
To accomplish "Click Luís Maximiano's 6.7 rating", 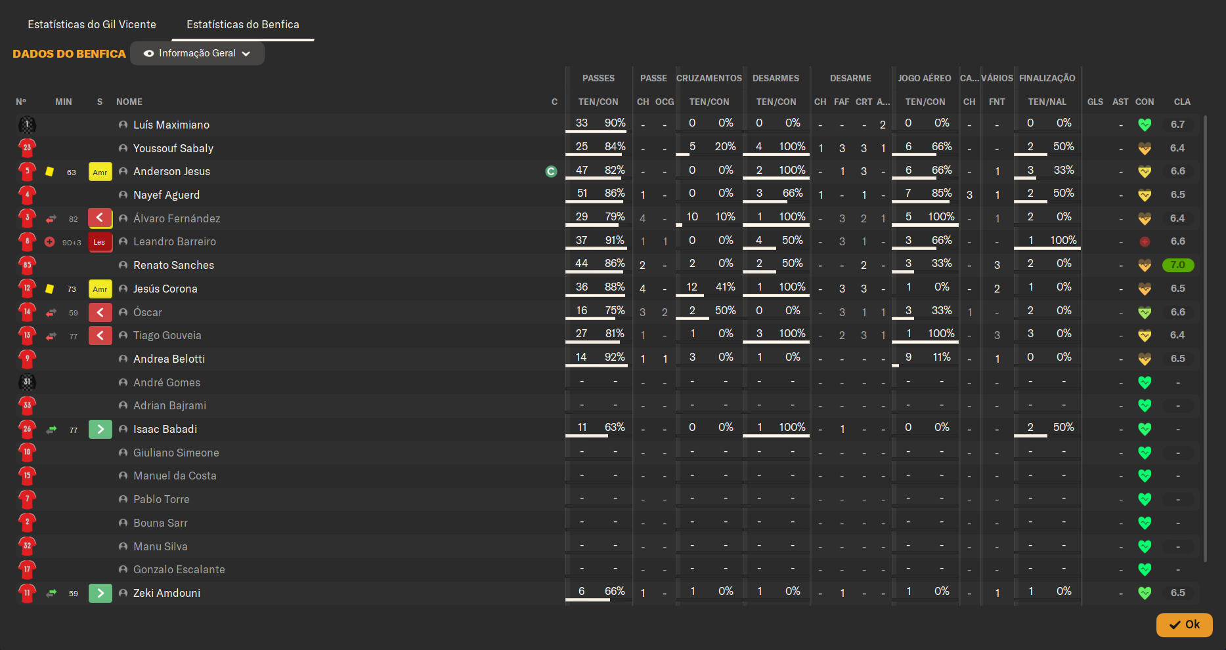I will click(x=1177, y=125).
